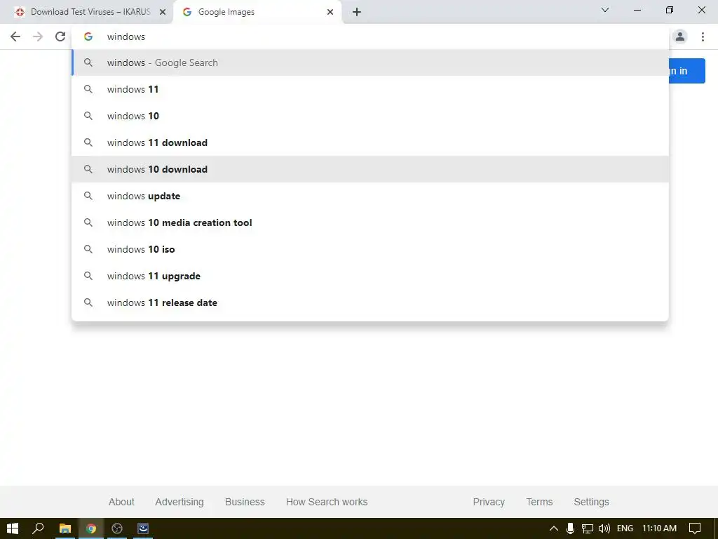Image resolution: width=718 pixels, height=539 pixels.
Task: Launch File Explorer from the taskbar
Action: click(65, 528)
